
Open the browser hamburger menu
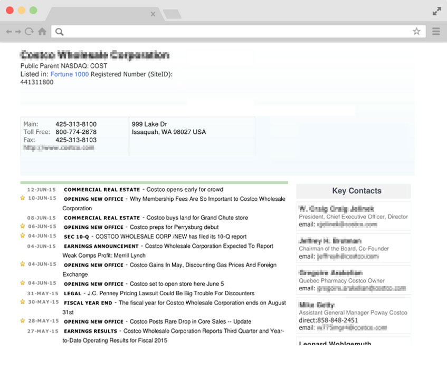(x=436, y=31)
